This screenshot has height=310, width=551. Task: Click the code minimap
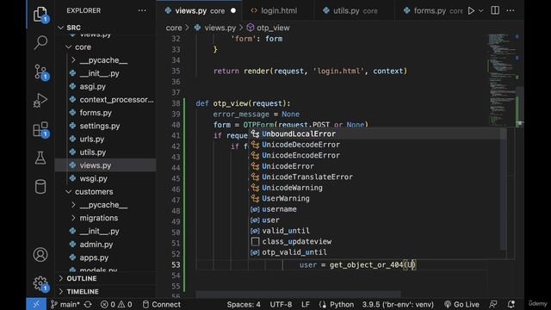[502, 80]
